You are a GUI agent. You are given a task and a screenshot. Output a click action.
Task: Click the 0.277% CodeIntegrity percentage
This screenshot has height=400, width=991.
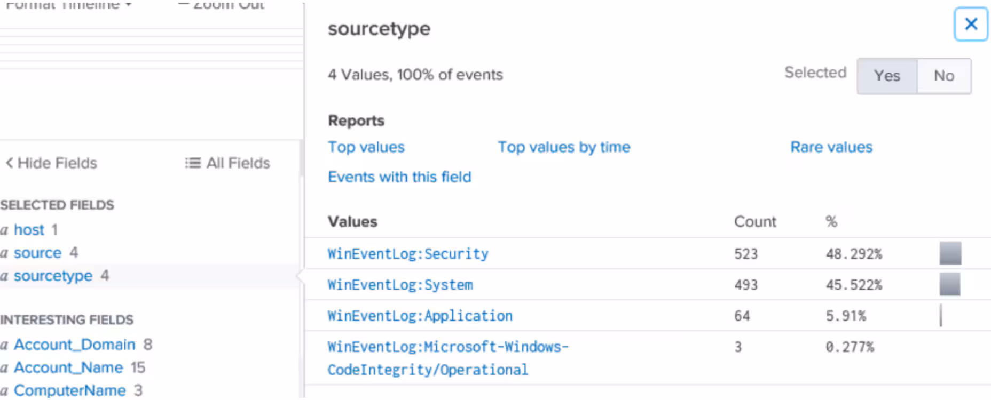click(850, 347)
